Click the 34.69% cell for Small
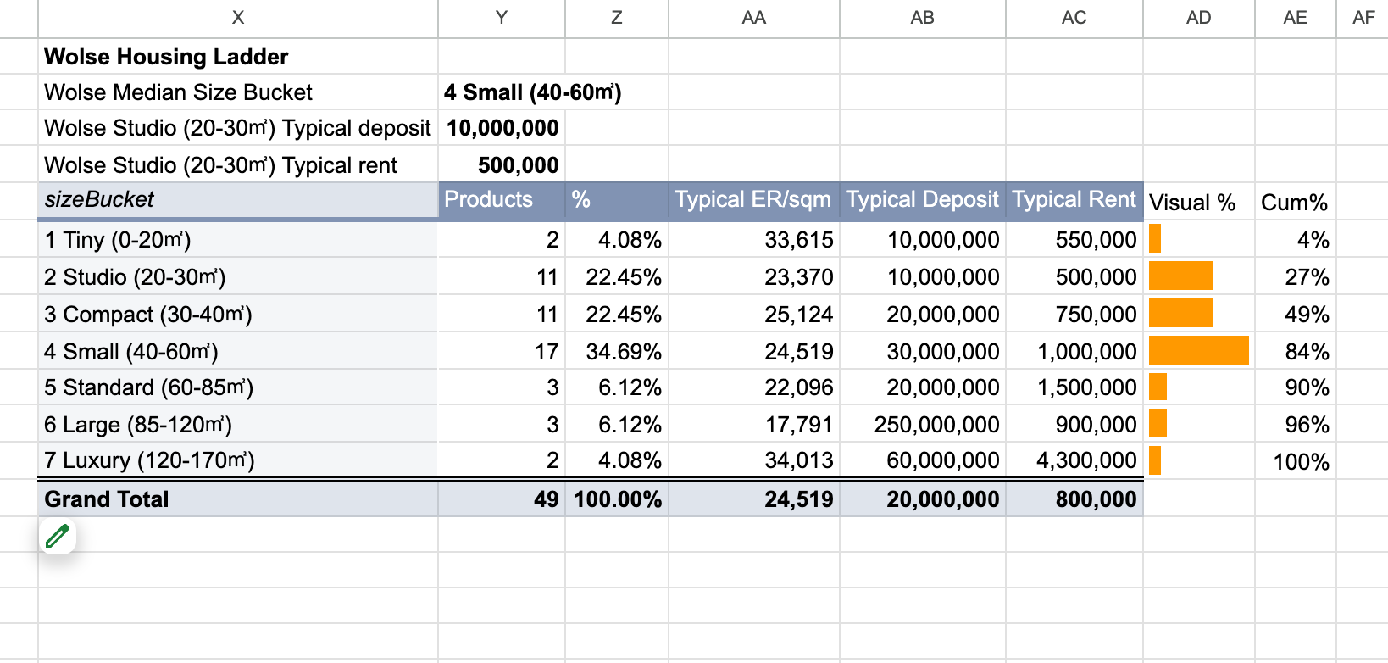 pyautogui.click(x=617, y=352)
